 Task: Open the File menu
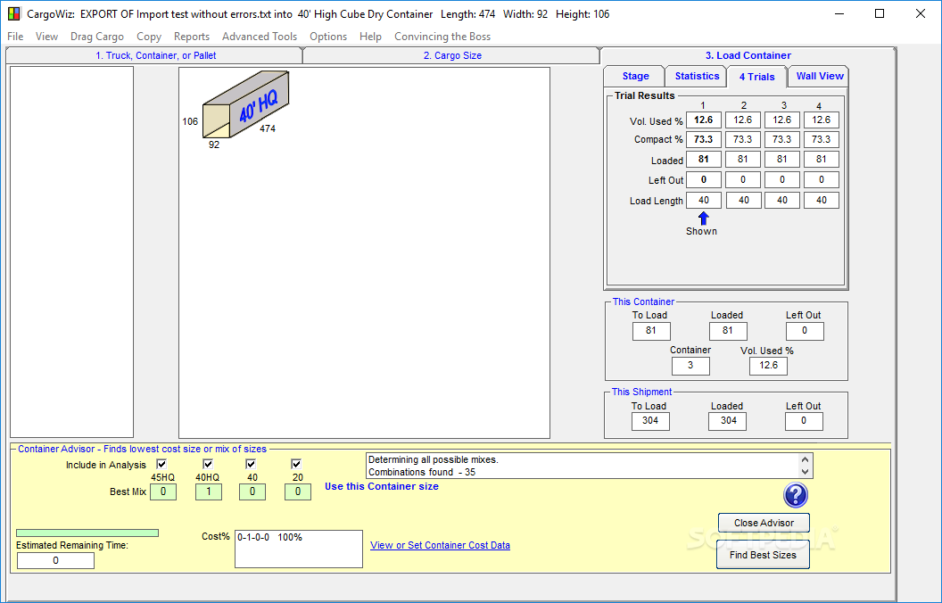coord(16,37)
